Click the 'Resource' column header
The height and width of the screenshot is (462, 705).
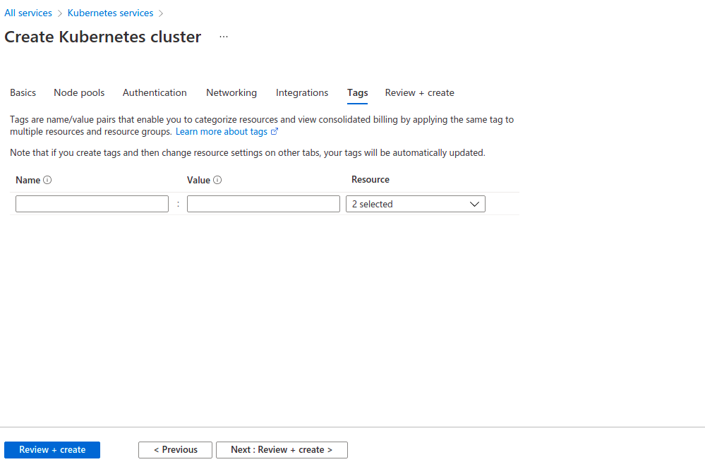click(370, 180)
